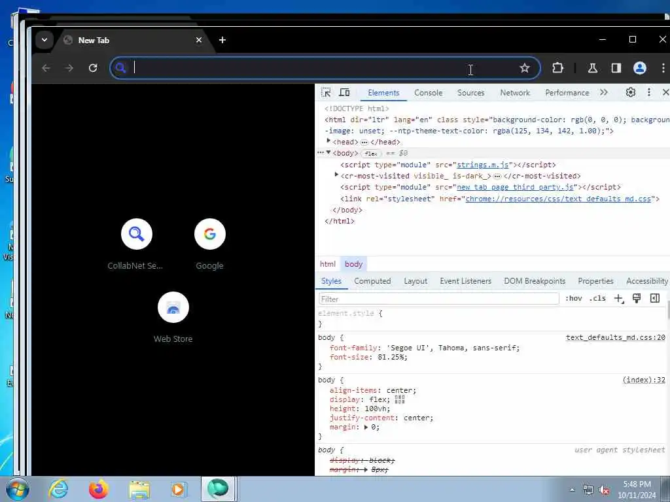Switch to the Elements tab

point(383,93)
